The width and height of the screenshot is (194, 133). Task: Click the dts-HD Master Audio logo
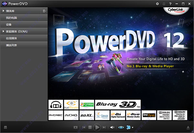(133, 115)
